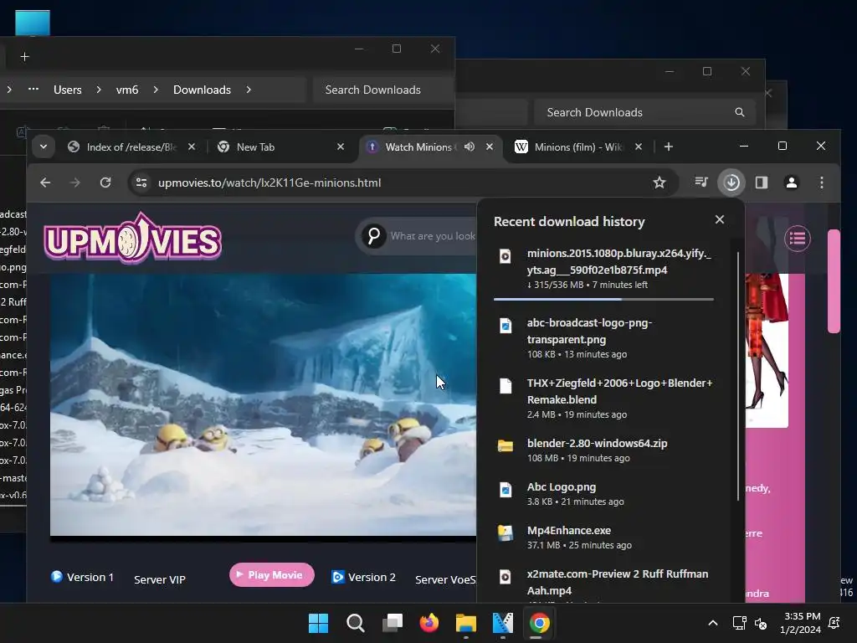Show hidden system tray icons
This screenshot has width=857, height=643.
pos(713,623)
